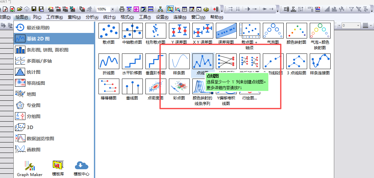374x178 pixels.
Task: Open the 分析 menu
Action: coord(92,17)
